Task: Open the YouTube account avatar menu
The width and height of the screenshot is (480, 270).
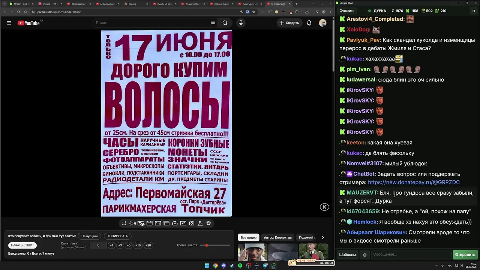Action: click(322, 23)
